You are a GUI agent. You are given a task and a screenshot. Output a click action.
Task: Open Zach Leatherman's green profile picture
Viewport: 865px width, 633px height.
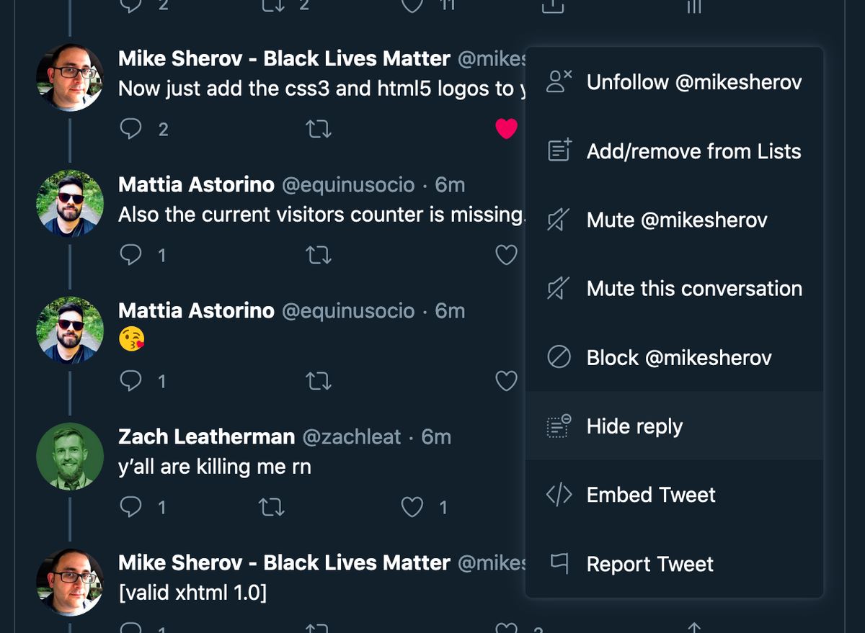pos(70,457)
